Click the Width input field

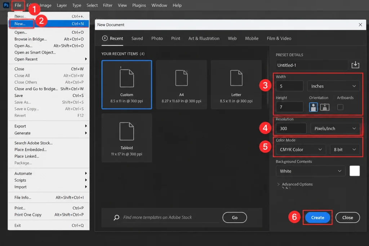point(290,86)
